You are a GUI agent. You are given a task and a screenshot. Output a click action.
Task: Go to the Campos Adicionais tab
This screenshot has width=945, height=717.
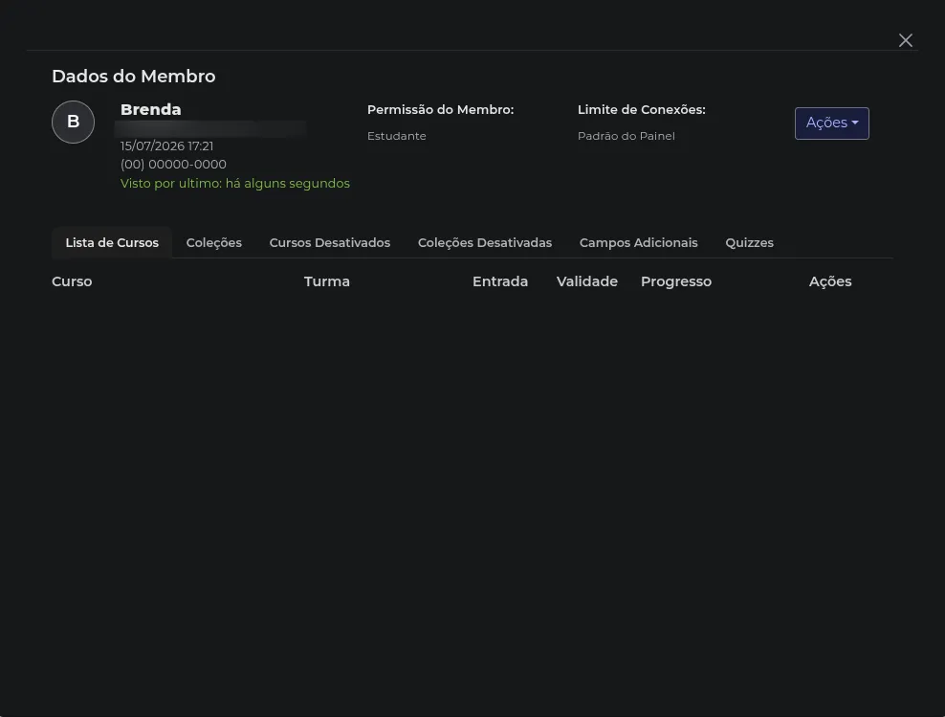(638, 242)
